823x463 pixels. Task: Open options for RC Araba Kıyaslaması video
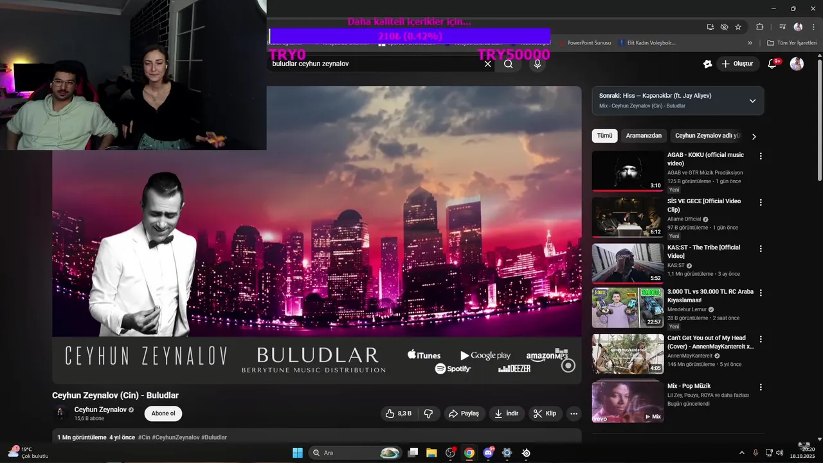tap(761, 293)
